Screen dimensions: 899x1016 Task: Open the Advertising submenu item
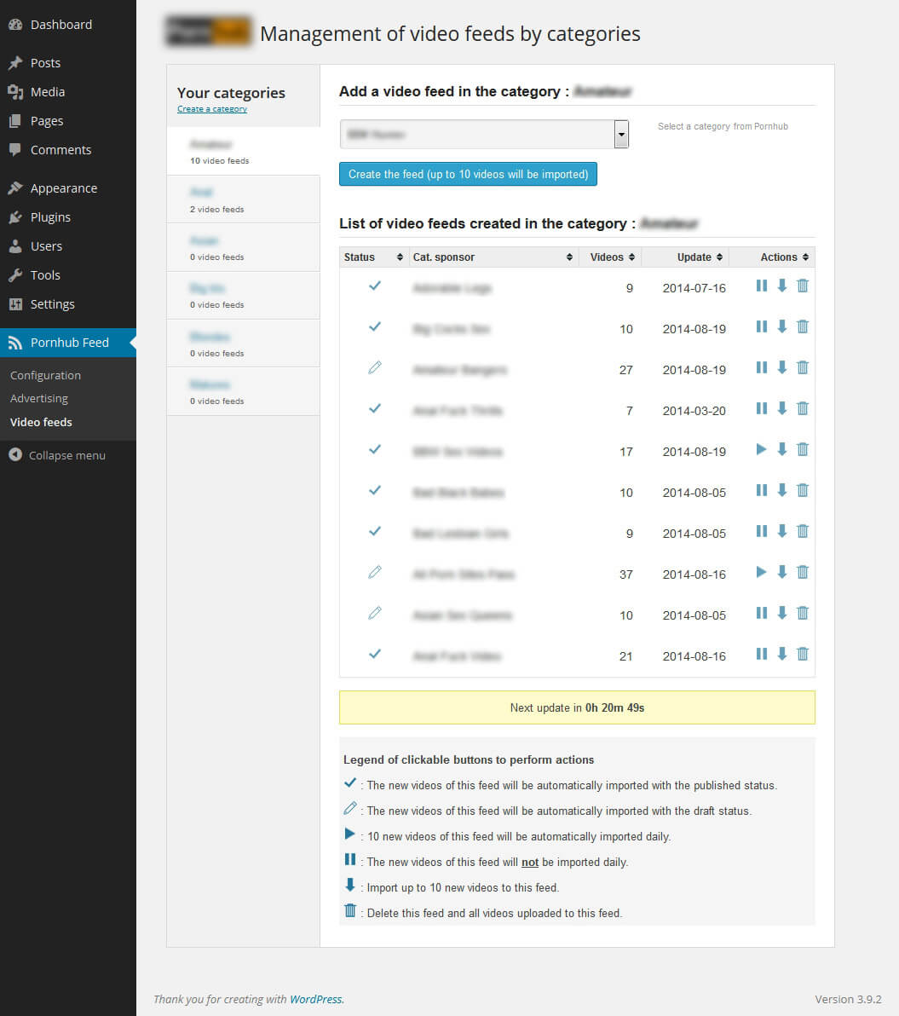(39, 399)
